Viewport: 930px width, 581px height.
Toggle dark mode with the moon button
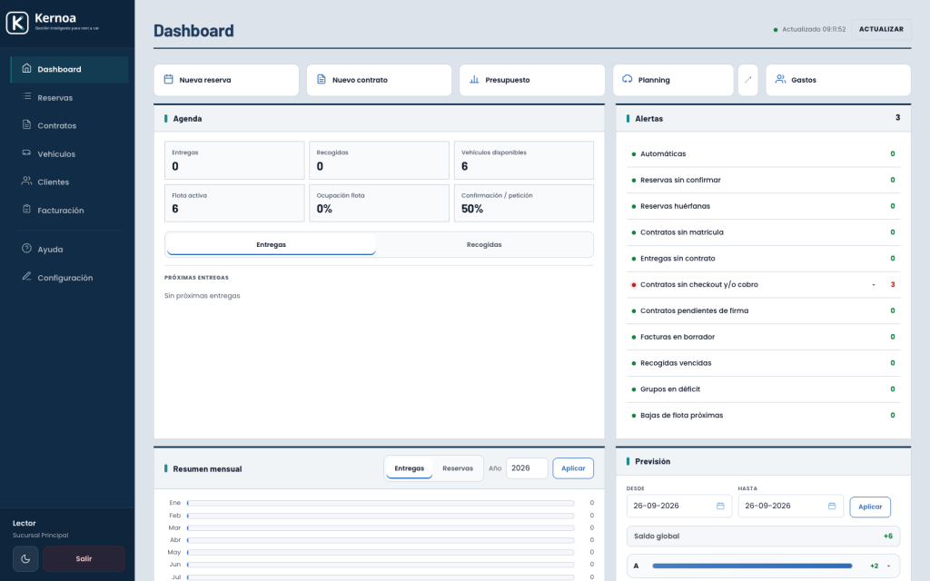(25, 558)
